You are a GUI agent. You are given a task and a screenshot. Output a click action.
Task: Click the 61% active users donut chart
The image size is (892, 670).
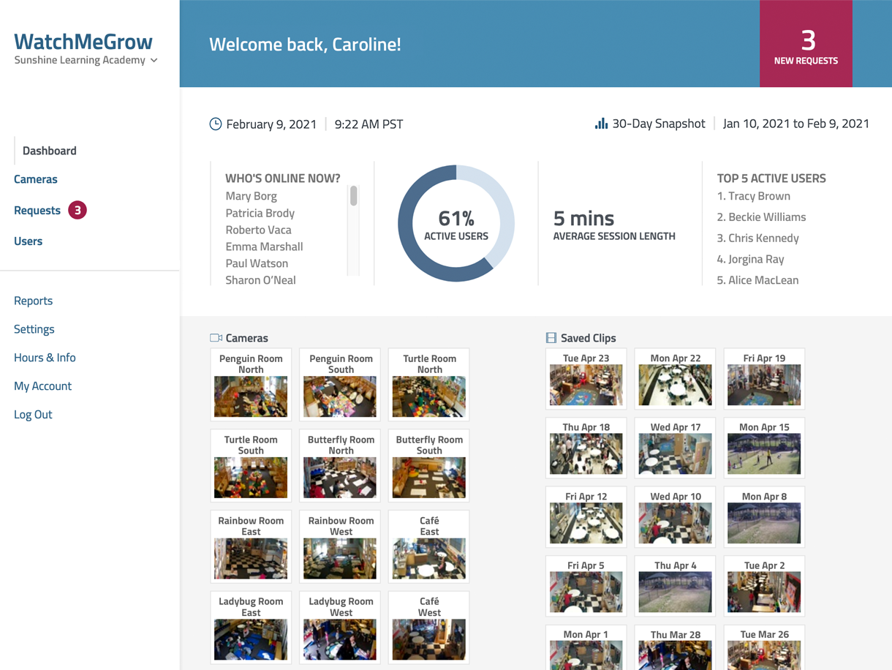pyautogui.click(x=455, y=223)
